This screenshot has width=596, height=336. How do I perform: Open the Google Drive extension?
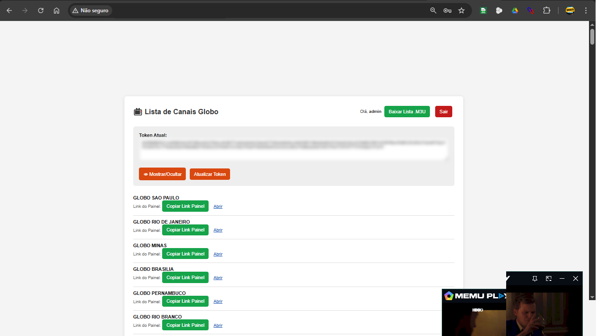point(515,10)
